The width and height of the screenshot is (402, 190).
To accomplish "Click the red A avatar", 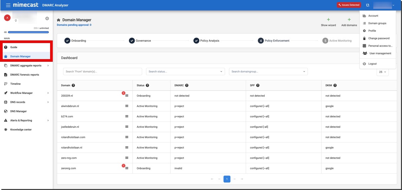I will tap(7, 18).
